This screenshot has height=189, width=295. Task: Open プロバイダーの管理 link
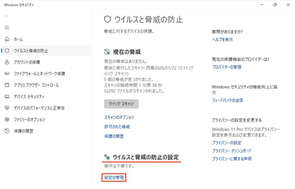point(227,67)
